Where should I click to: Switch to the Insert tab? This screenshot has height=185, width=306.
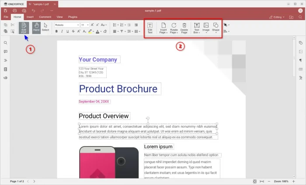[30, 17]
